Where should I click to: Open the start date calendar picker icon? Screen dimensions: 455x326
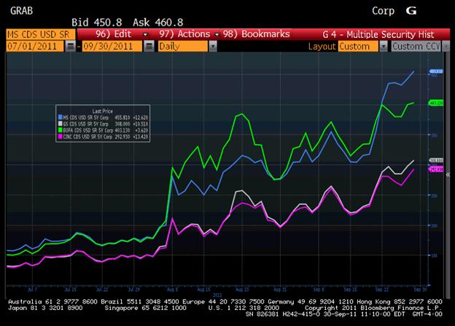(70, 45)
